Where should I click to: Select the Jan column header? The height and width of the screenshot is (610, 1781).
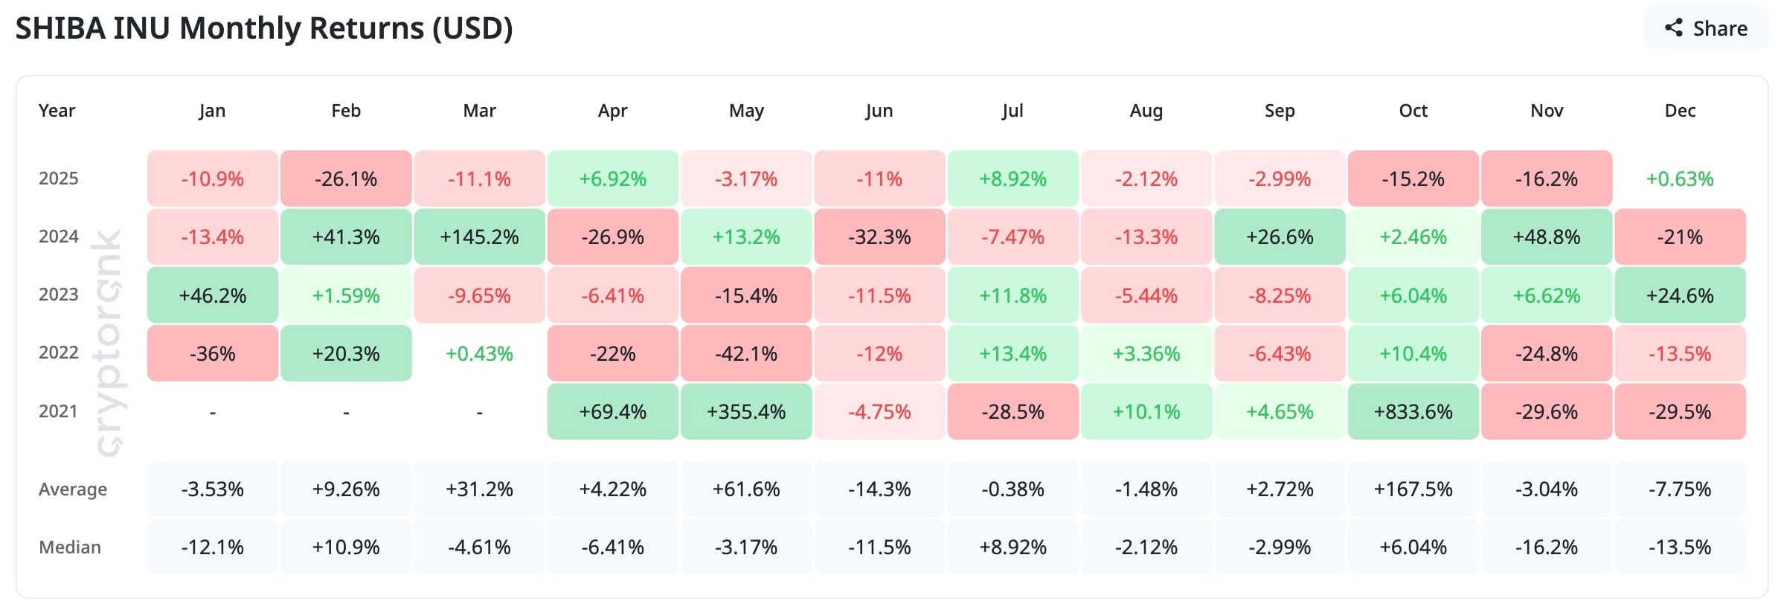click(212, 111)
